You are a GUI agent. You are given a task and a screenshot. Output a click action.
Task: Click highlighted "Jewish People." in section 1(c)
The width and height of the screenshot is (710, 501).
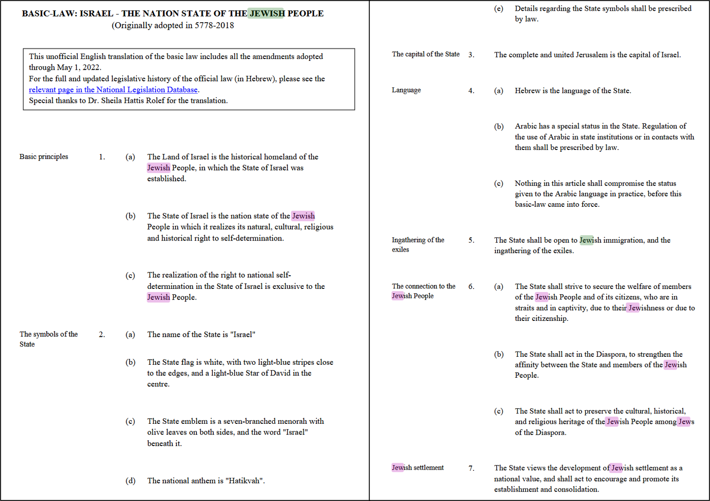point(172,297)
